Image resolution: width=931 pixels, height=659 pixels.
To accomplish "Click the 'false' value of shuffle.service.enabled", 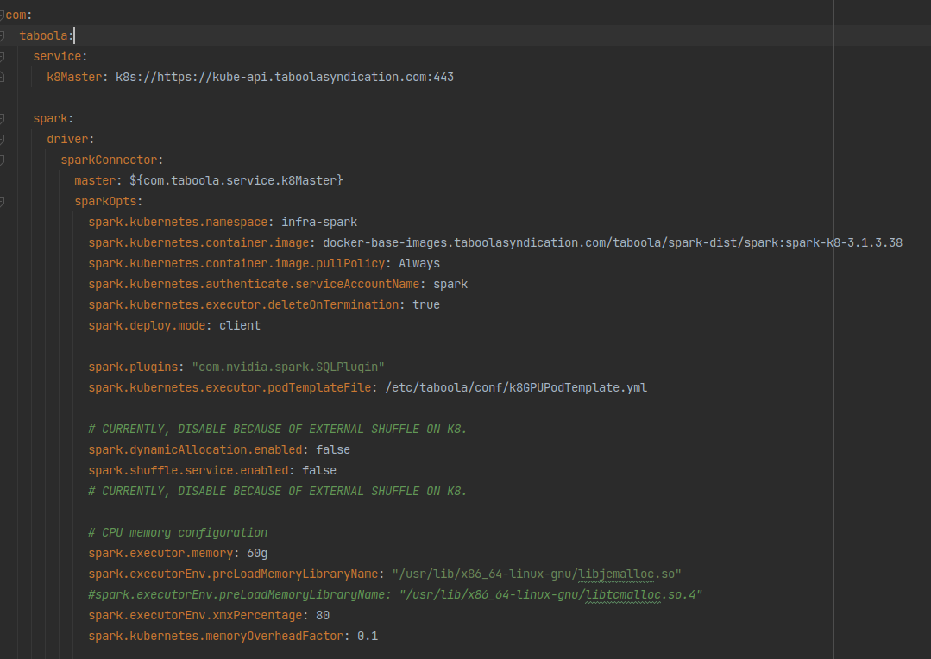I will click(x=319, y=471).
